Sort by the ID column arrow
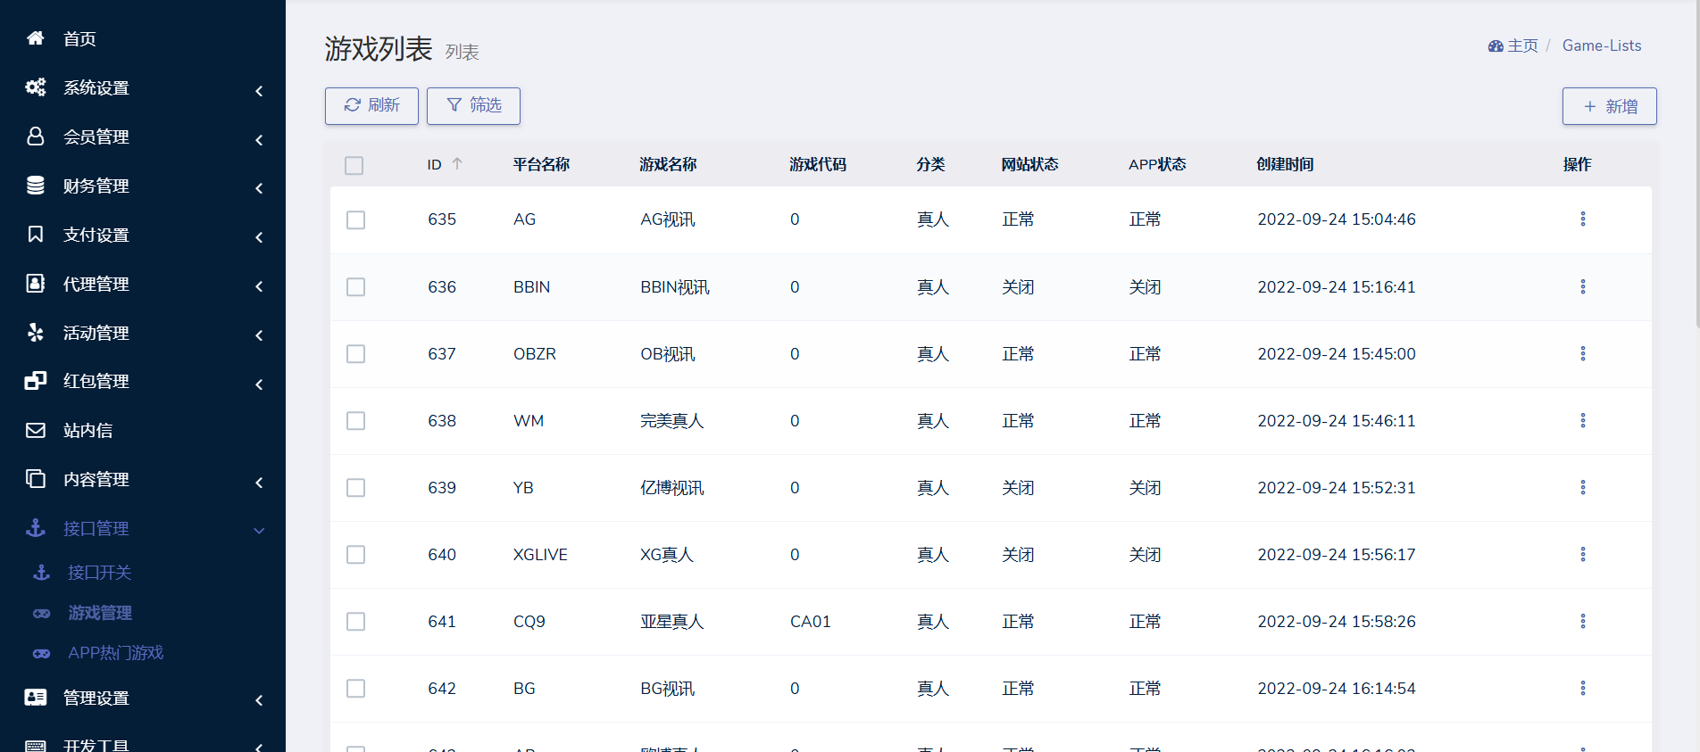Image resolution: width=1700 pixels, height=752 pixels. click(457, 164)
